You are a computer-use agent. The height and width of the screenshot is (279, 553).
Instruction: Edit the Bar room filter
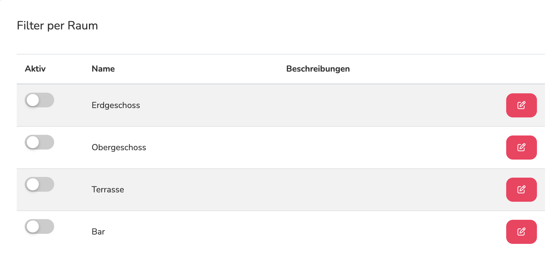521,232
